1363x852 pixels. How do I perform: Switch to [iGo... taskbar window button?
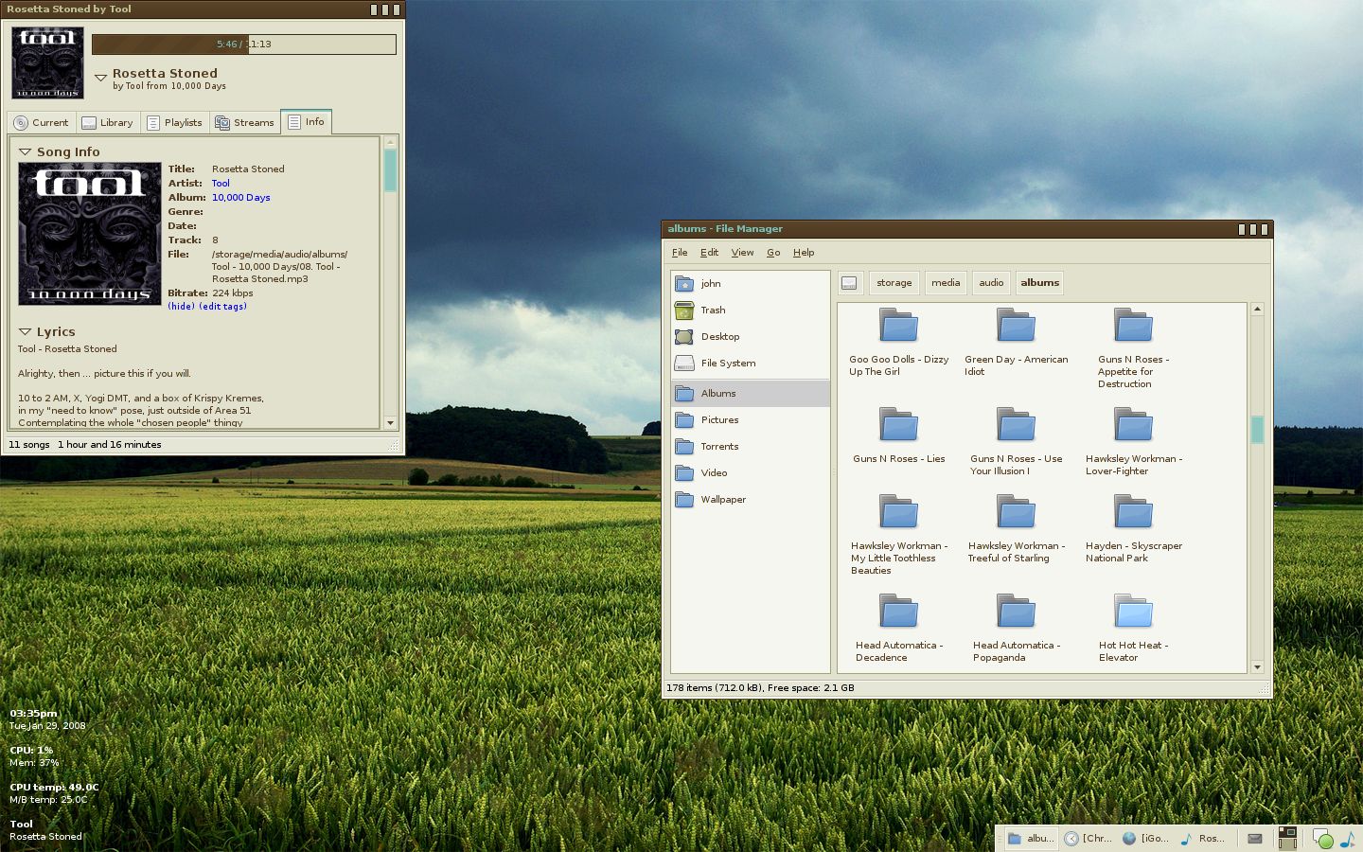point(1145,838)
